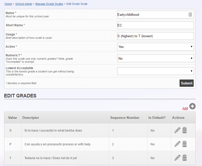Delete the S grade with trash icon

point(184,130)
